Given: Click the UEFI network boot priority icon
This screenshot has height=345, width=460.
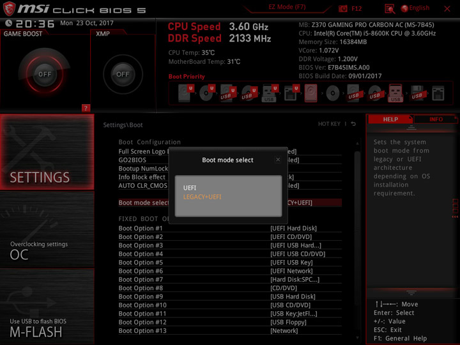Looking at the screenshot, I should click(291, 93).
